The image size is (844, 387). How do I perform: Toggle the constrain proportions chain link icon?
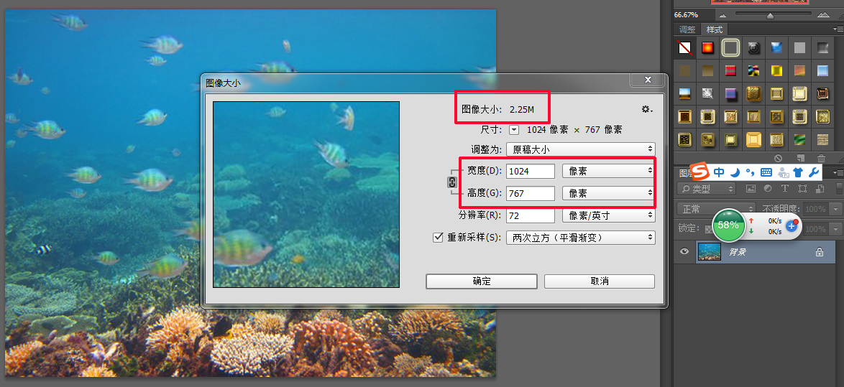pos(452,182)
